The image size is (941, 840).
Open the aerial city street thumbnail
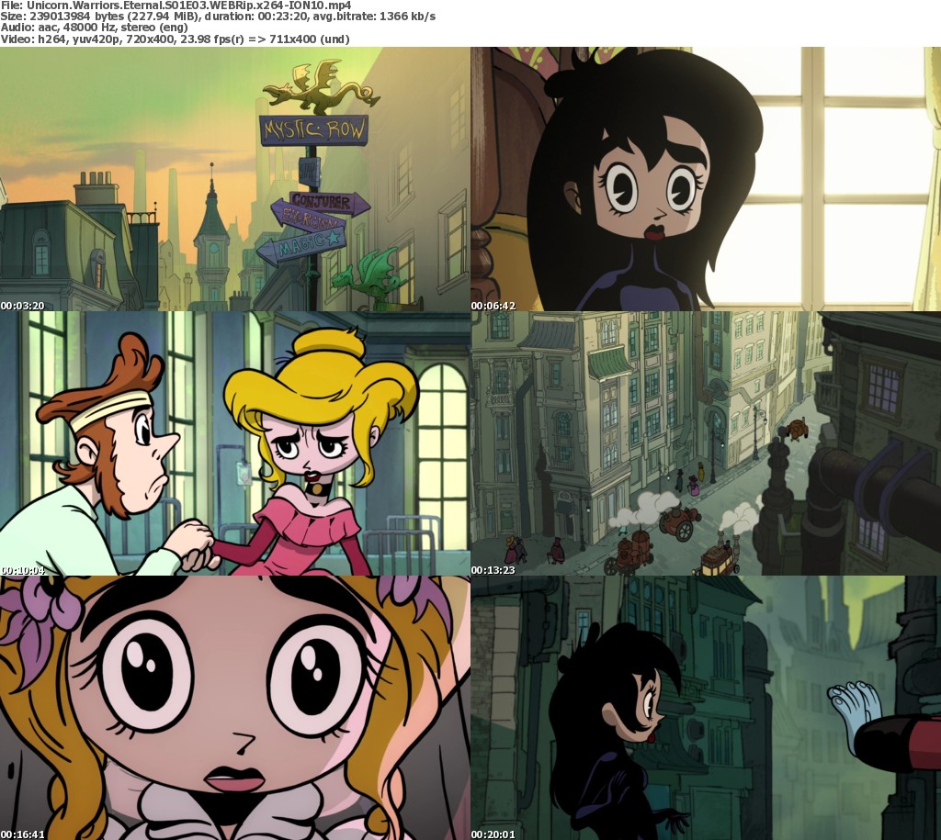click(x=705, y=443)
